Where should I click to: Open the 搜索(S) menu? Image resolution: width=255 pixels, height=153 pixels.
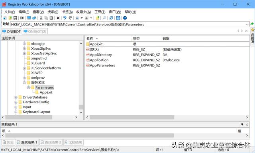pos(53,12)
